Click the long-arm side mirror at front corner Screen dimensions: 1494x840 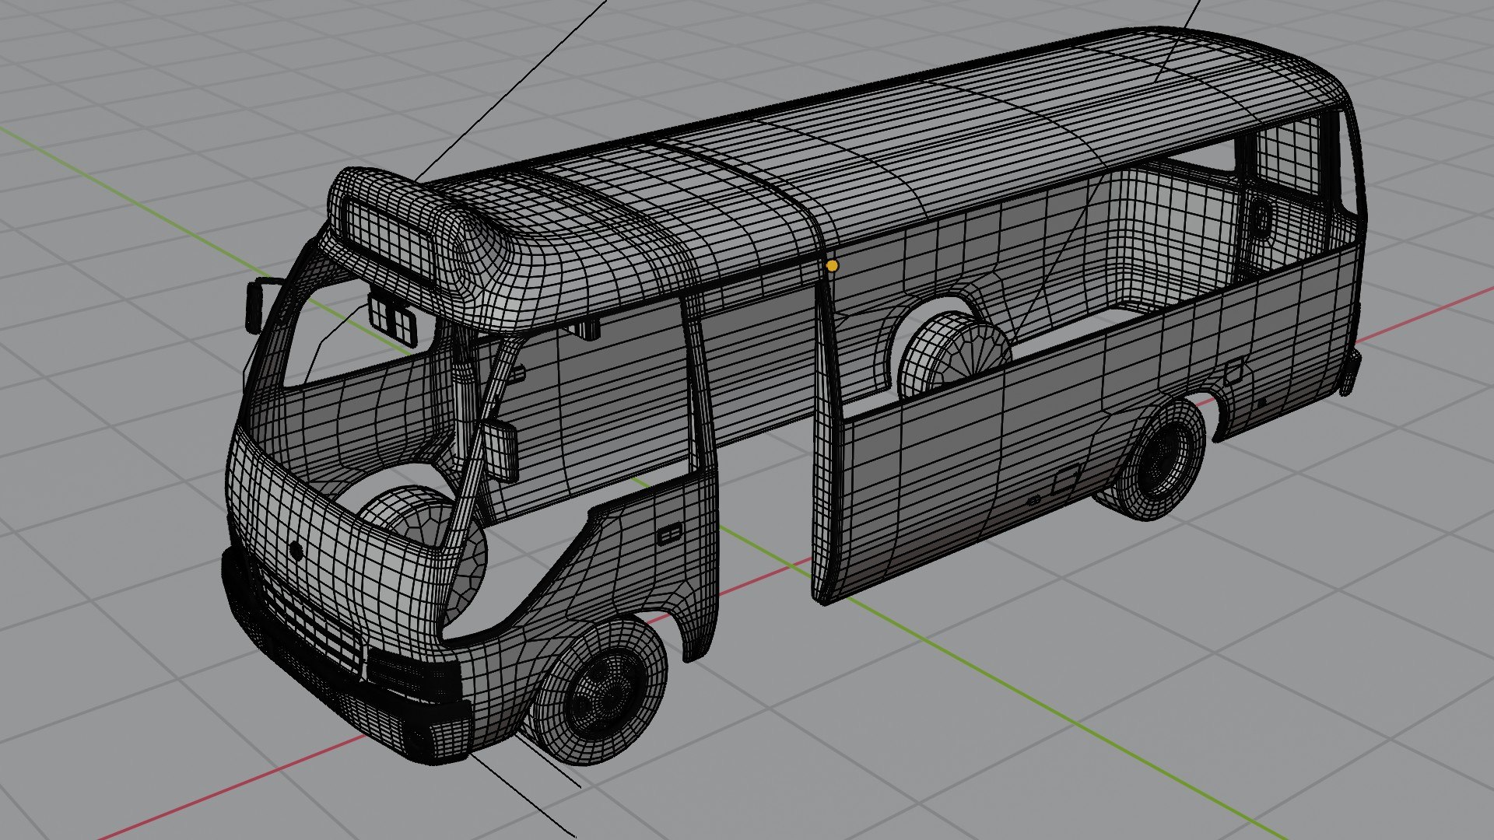click(256, 306)
